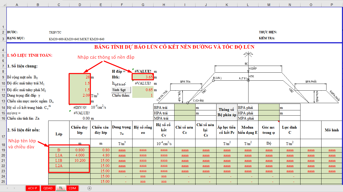Switch to the eCV-P sheet tab
Viewport: 343px width, 192px height.
tap(32, 188)
